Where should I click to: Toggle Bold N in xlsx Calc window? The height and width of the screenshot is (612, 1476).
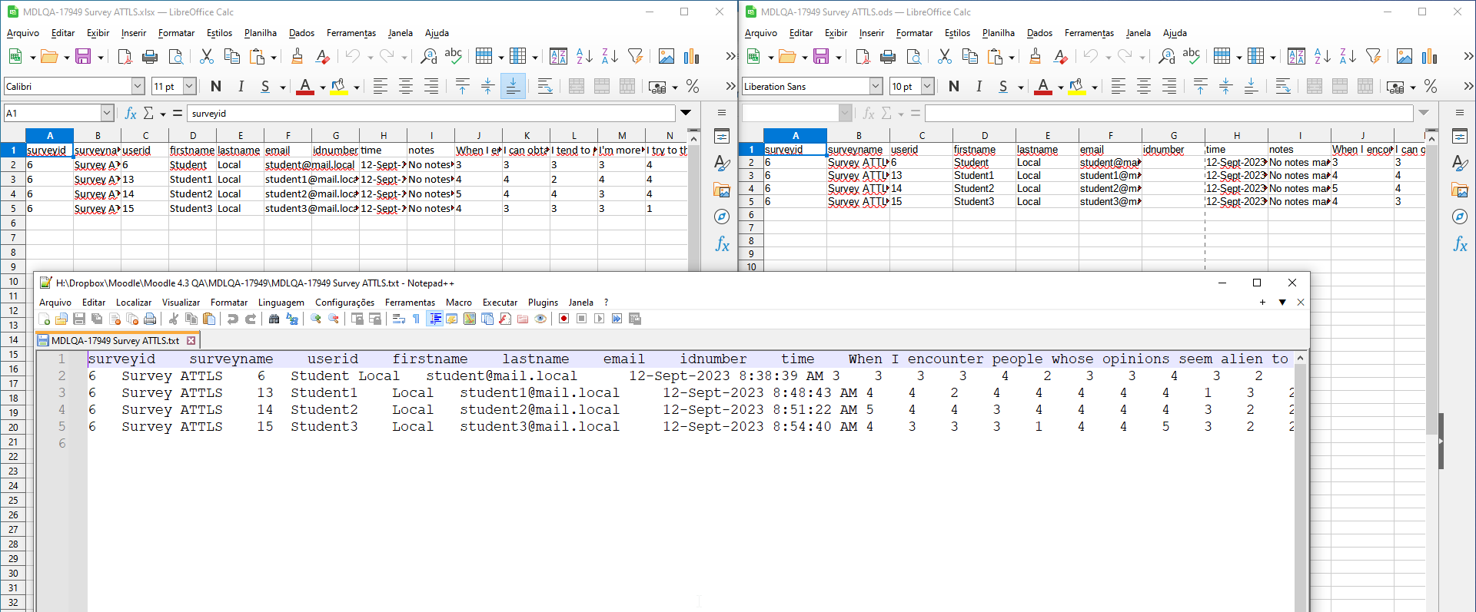click(x=216, y=86)
